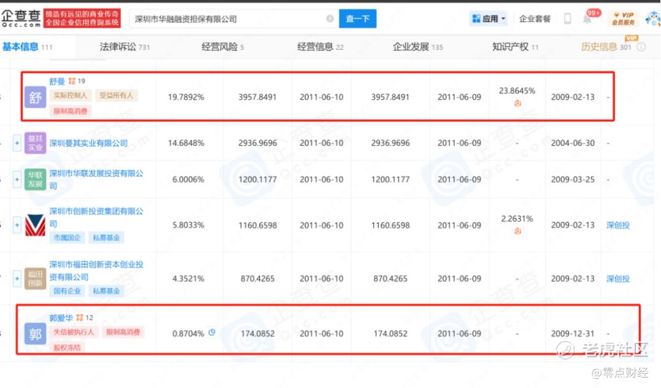The width and height of the screenshot is (661, 388).
Task: Open the 企业套餐 link
Action: click(534, 18)
